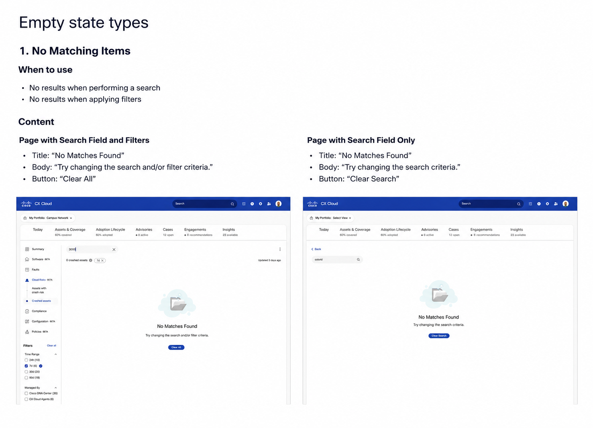Open apps grid icon in filters mockup
Image resolution: width=593 pixels, height=428 pixels.
click(244, 204)
